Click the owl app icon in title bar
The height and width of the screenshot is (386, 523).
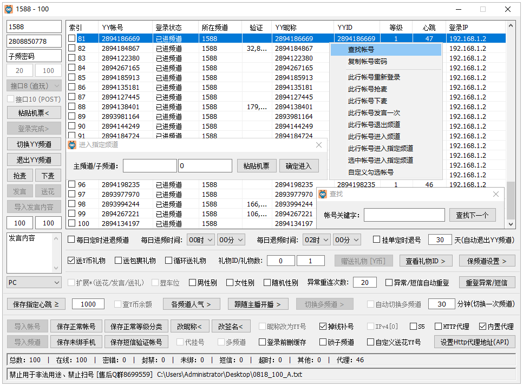(x=9, y=9)
